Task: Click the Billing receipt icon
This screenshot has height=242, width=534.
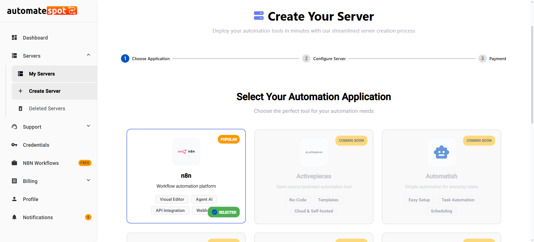Action: point(14,181)
